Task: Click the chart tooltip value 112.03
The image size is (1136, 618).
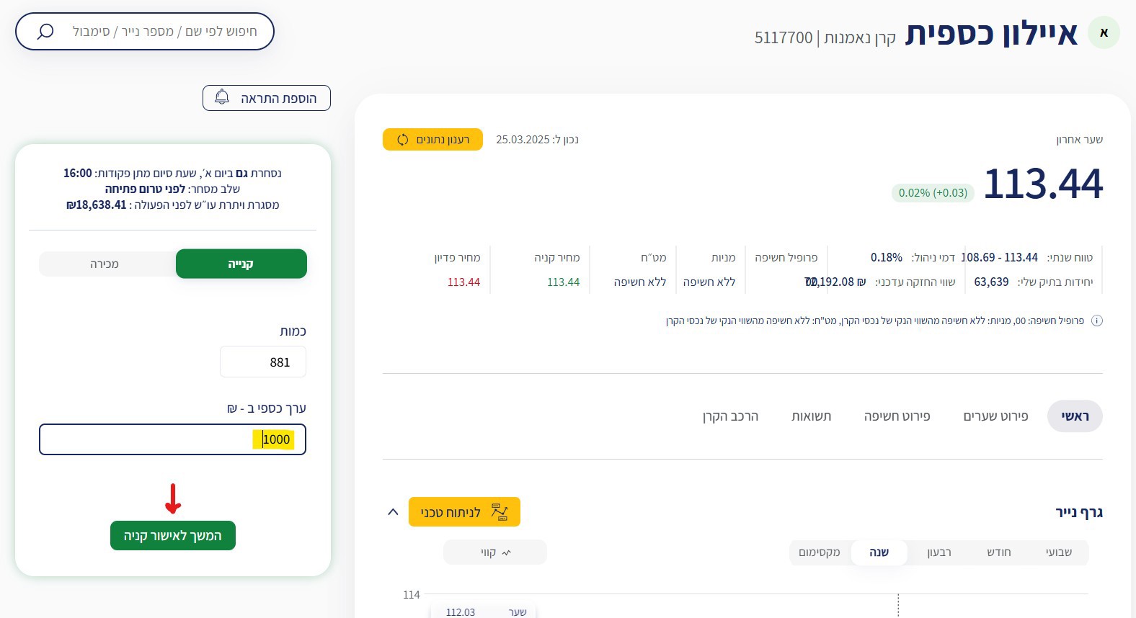Action: pos(461,612)
